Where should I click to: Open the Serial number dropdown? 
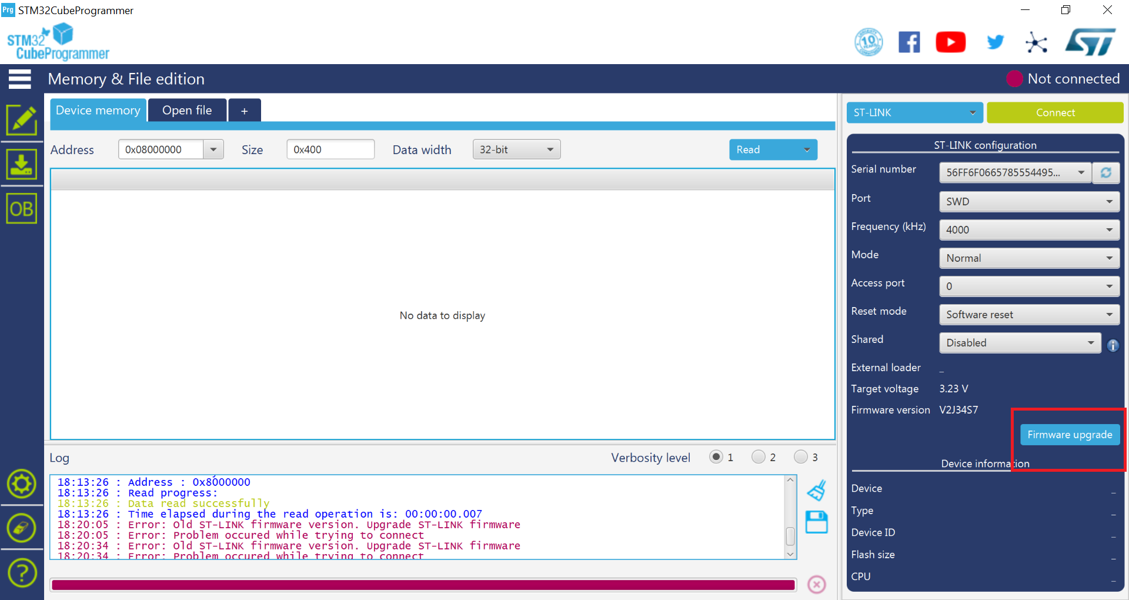(x=1015, y=172)
